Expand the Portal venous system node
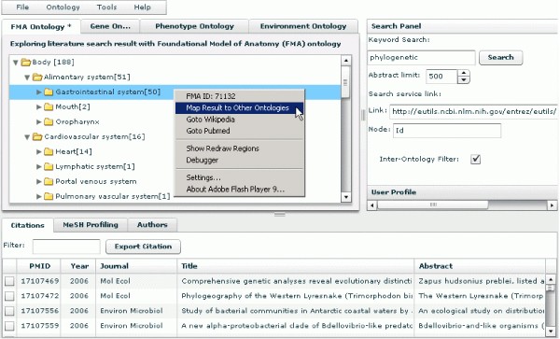The width and height of the screenshot is (560, 339). 38,182
